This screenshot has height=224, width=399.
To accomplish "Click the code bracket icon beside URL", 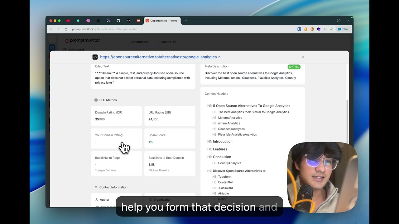I will coord(95,57).
